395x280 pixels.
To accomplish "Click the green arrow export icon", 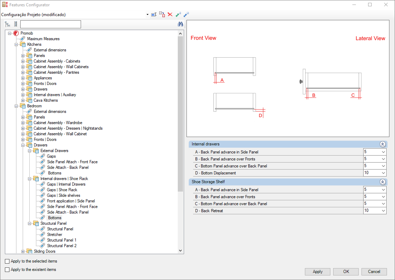I will click(178, 14).
